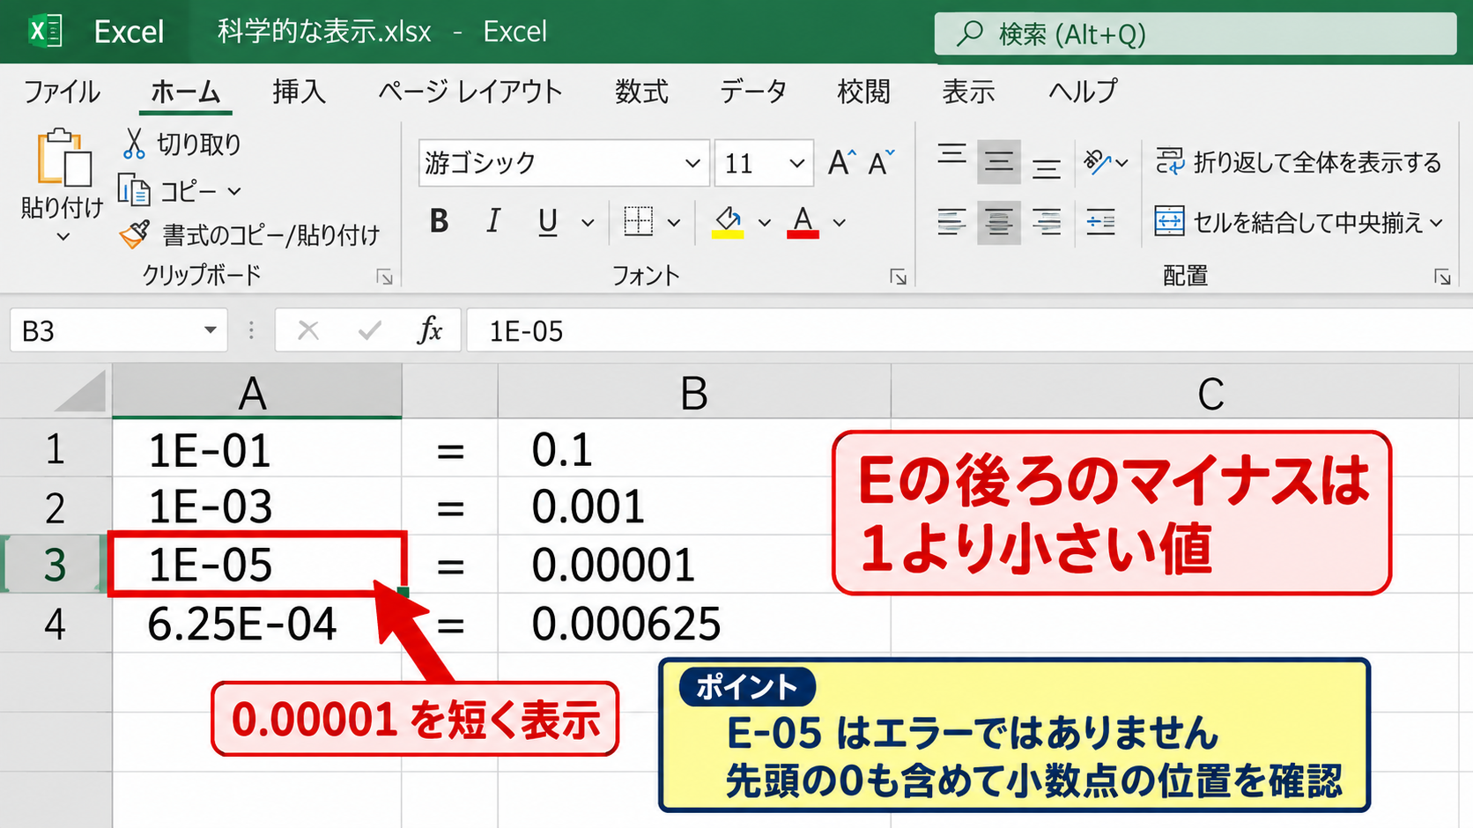Toggle underline formatting
Screen dimensions: 1473x828
[x=548, y=221]
